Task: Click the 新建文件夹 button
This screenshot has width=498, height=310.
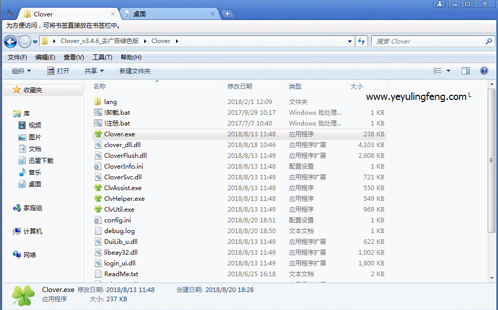Action: pos(135,71)
